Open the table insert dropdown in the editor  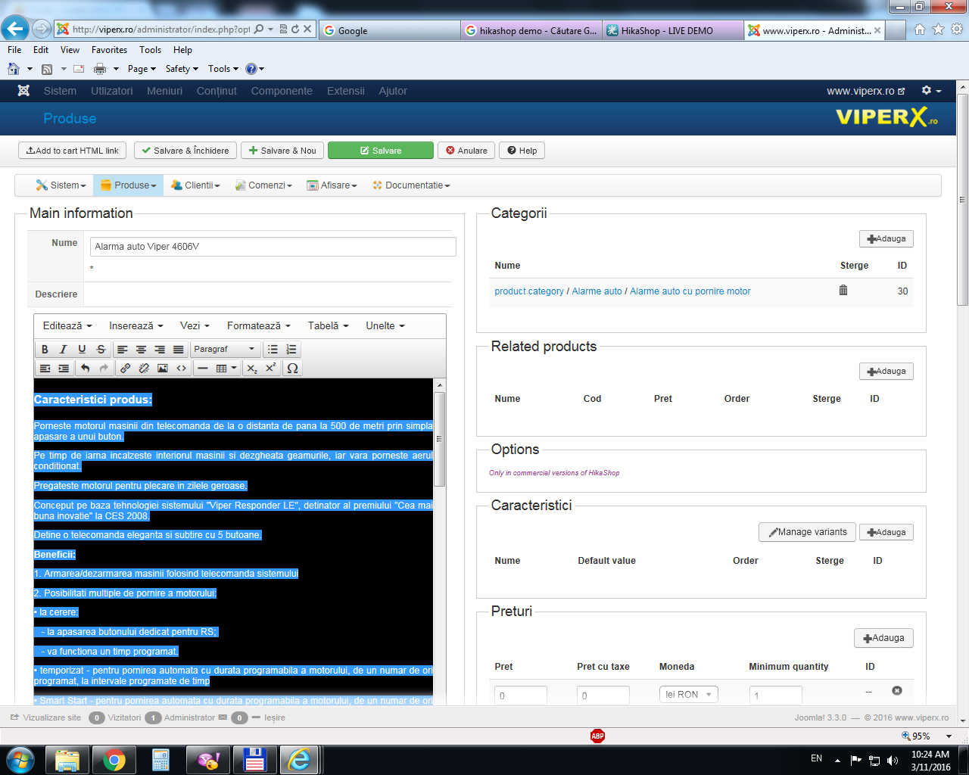coord(226,368)
